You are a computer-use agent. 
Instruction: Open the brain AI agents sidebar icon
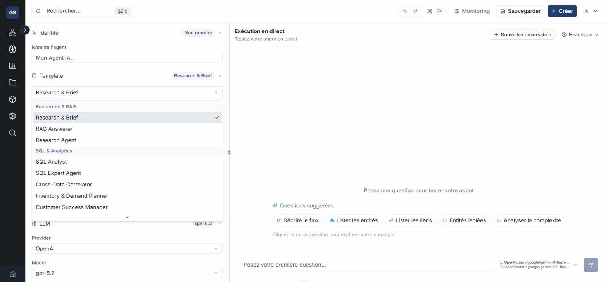click(12, 49)
